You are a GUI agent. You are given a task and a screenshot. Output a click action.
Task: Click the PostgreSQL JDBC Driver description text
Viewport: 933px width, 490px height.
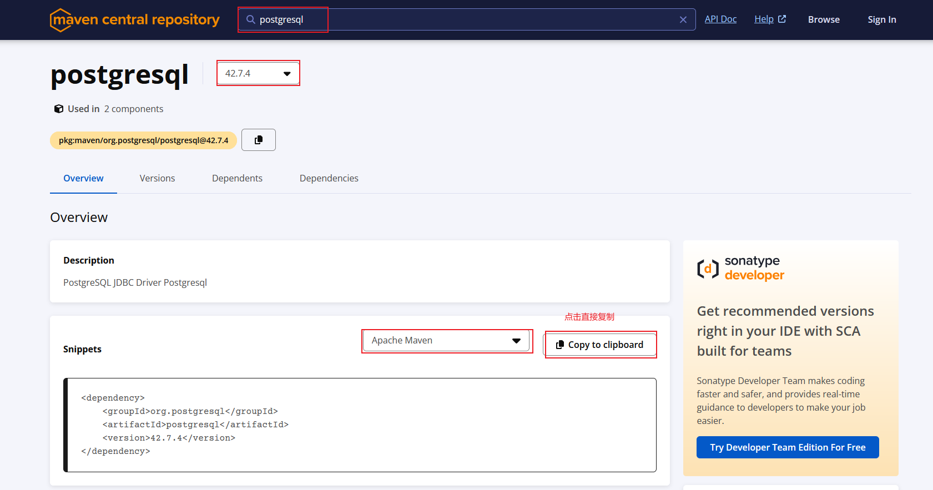[x=135, y=282]
